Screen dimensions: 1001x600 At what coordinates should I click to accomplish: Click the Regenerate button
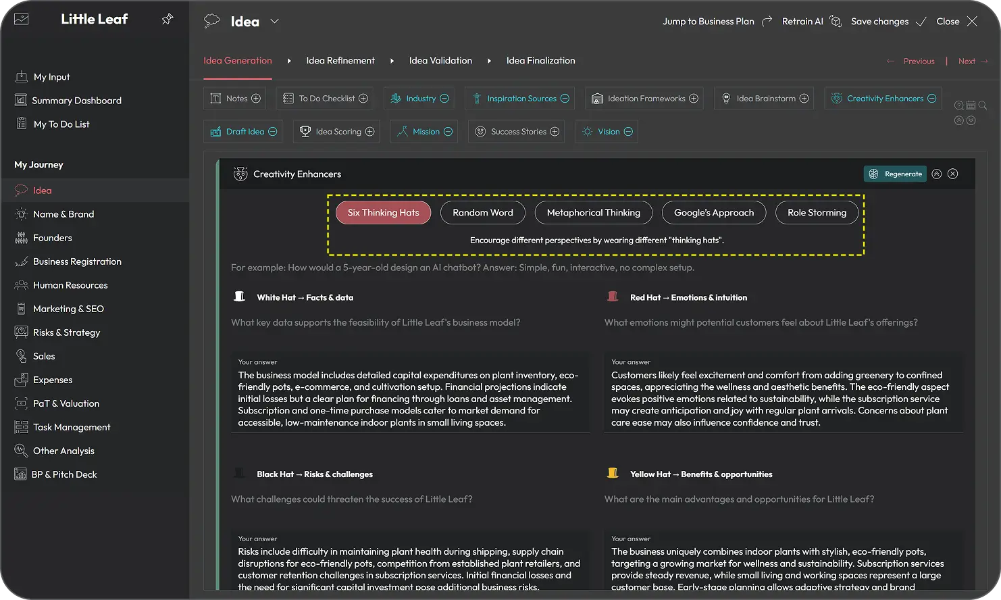point(896,174)
